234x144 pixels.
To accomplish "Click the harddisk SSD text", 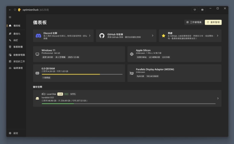I will pyautogui.click(x=48, y=97).
